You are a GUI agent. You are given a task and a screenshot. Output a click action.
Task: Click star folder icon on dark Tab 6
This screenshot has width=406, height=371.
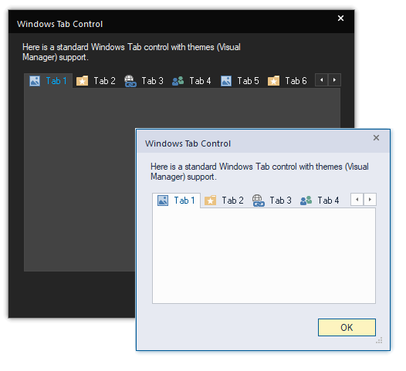(273, 81)
